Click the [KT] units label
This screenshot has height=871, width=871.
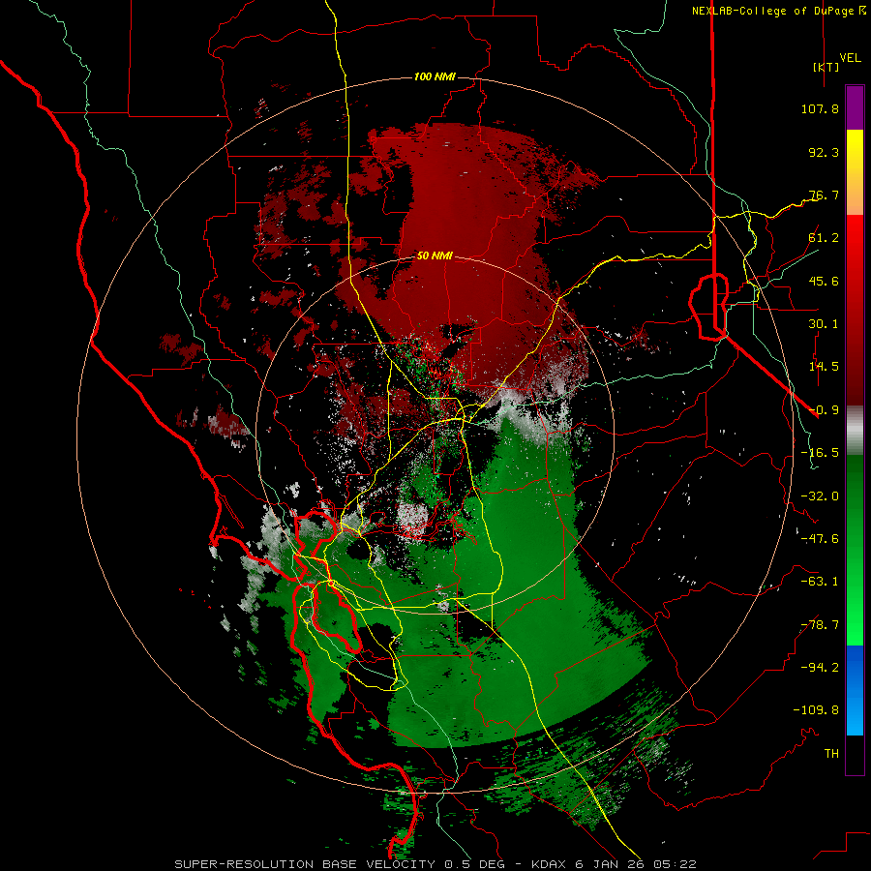[x=826, y=67]
